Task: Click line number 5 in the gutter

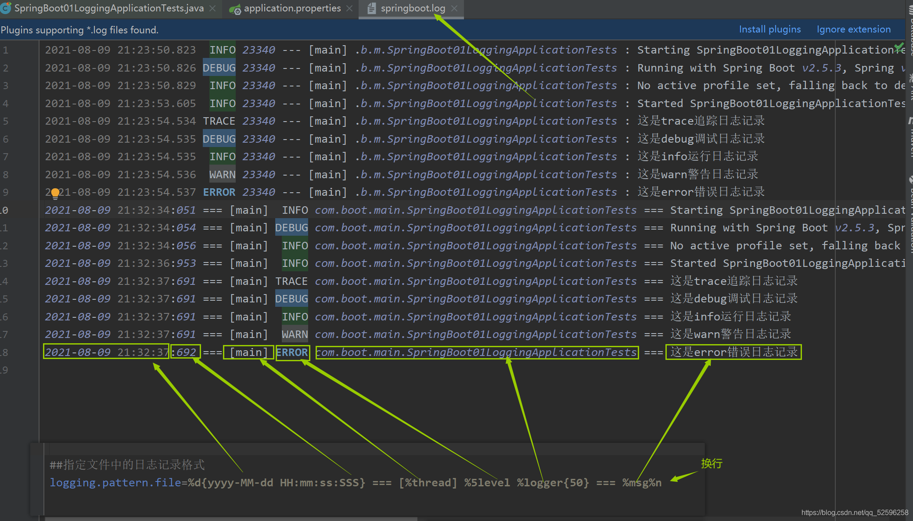Action: click(5, 121)
